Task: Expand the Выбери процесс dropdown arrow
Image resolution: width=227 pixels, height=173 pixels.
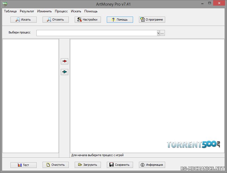Action: tap(158, 33)
